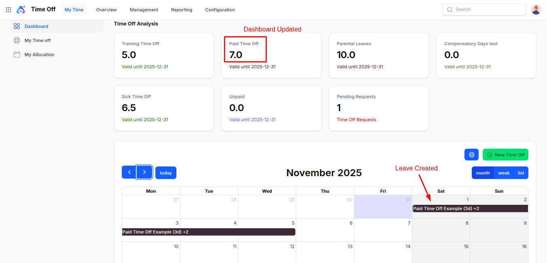Open the Management menu
This screenshot has height=263, width=547.
pos(144,10)
